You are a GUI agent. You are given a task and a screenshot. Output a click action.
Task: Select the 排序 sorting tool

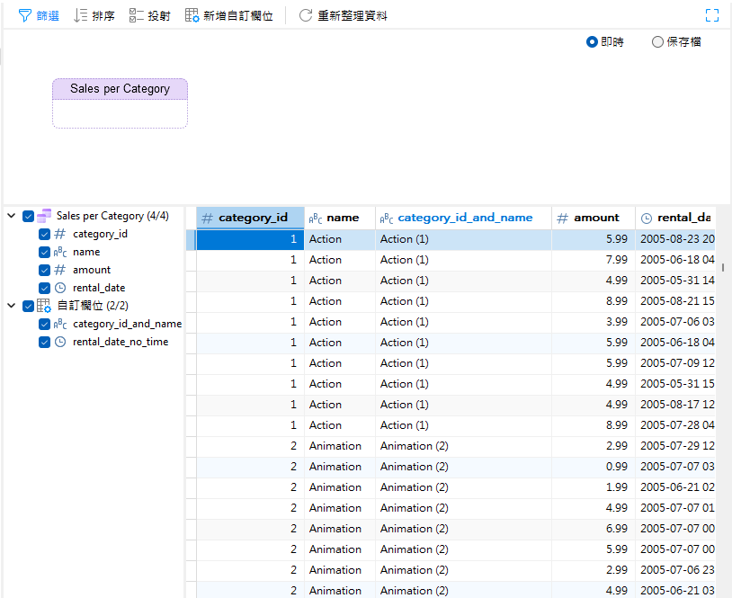[x=94, y=14]
